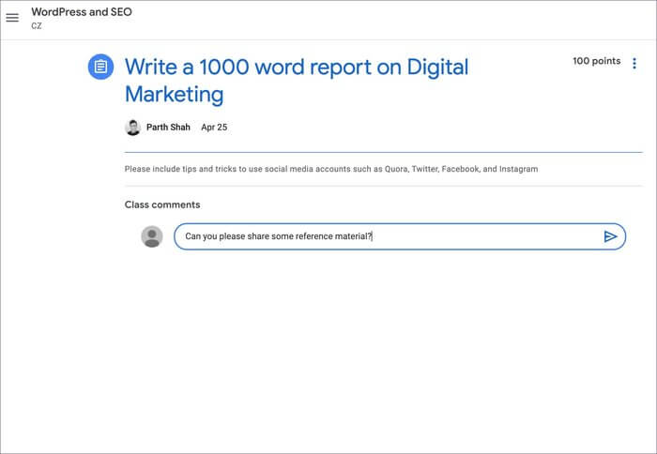657x454 pixels.
Task: Click the word 'Marketing' in the title
Action: point(174,94)
